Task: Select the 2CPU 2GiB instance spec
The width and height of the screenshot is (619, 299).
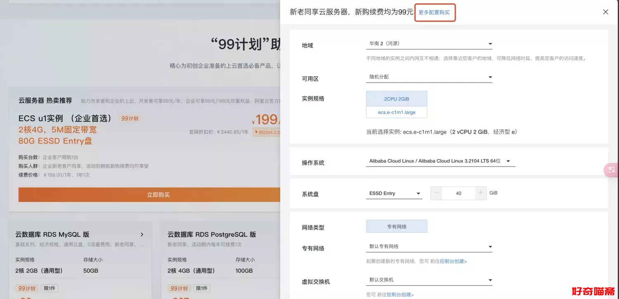Action: (396, 99)
